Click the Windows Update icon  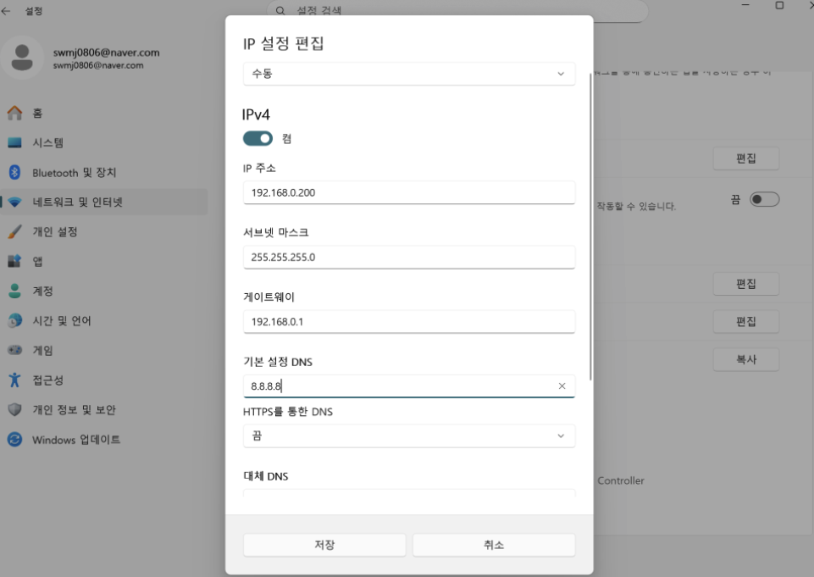(x=14, y=440)
